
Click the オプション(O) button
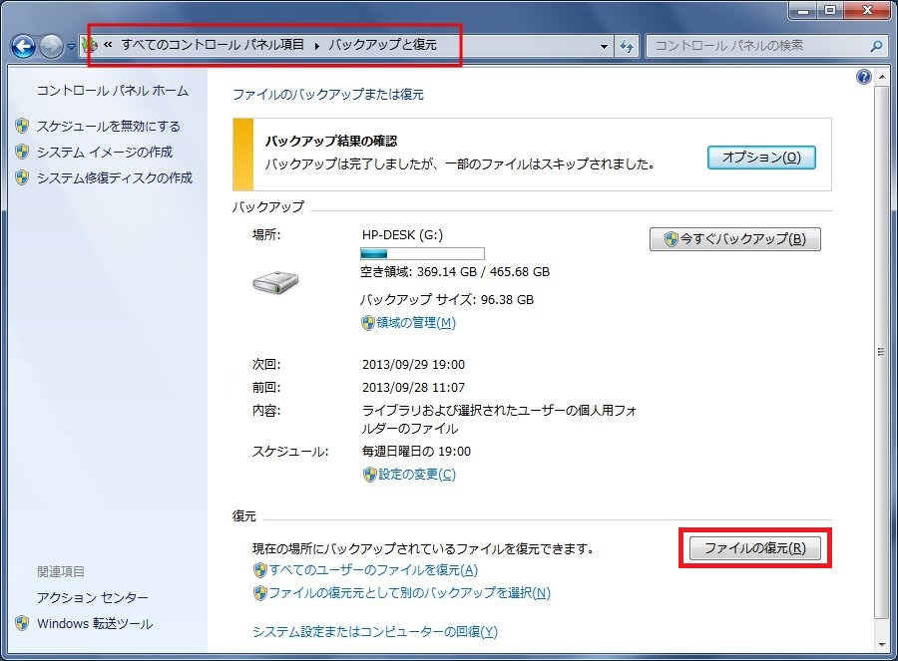[x=761, y=158]
